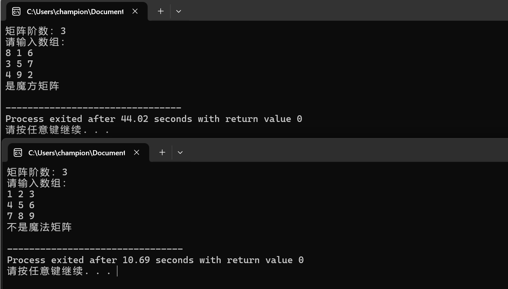The image size is (508, 289).
Task: Click the "是魔方矩阵" output line
Action: pyautogui.click(x=32, y=86)
